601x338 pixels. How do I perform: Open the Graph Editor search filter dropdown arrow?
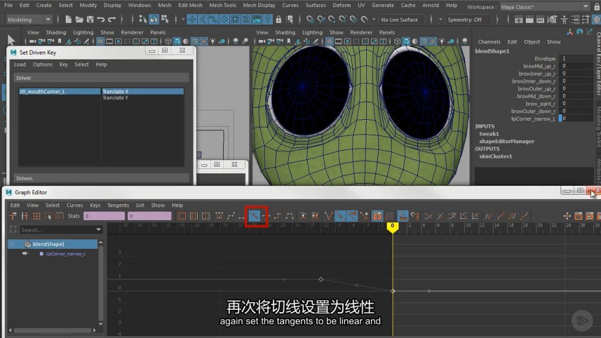pyautogui.click(x=99, y=229)
